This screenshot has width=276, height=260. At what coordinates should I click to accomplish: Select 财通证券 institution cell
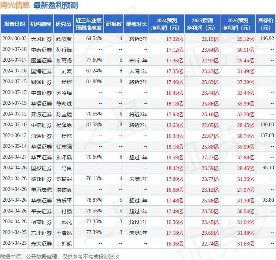(41, 82)
